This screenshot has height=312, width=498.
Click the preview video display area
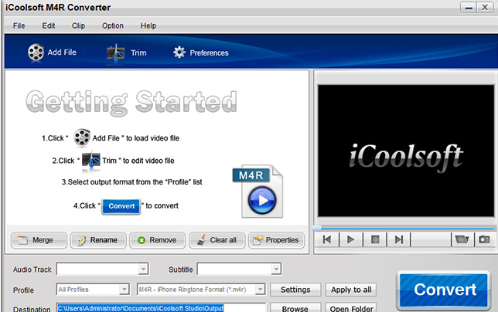(406, 151)
